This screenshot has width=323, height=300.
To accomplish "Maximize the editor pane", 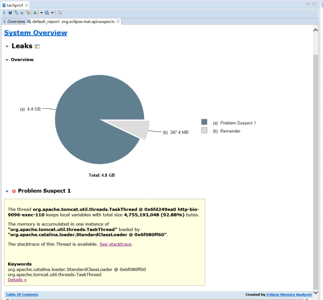I will click(314, 4).
